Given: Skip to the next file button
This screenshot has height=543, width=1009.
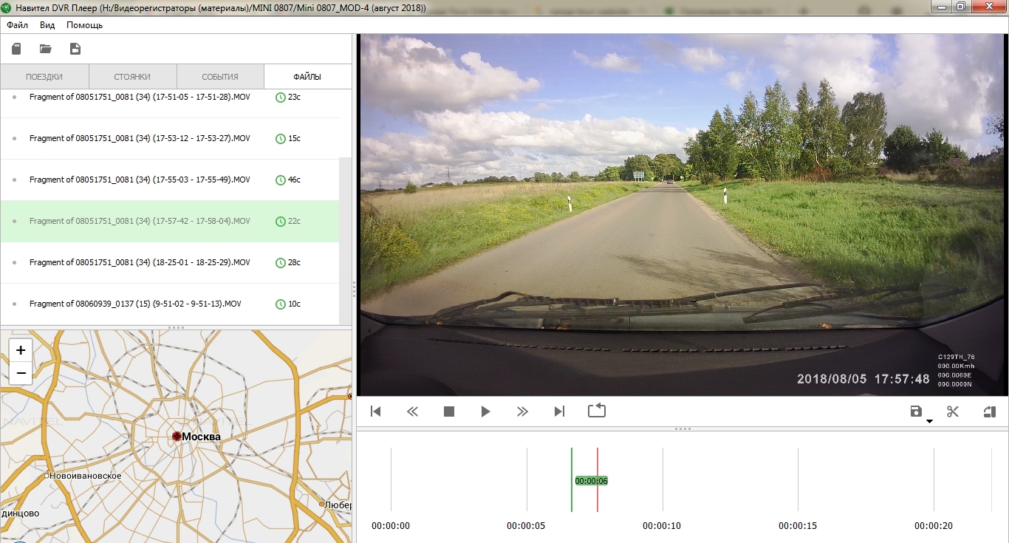Looking at the screenshot, I should 559,411.
